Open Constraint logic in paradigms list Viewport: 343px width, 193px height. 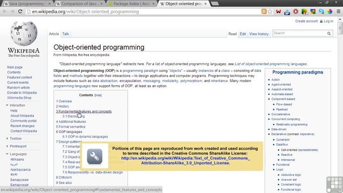tap(291, 184)
